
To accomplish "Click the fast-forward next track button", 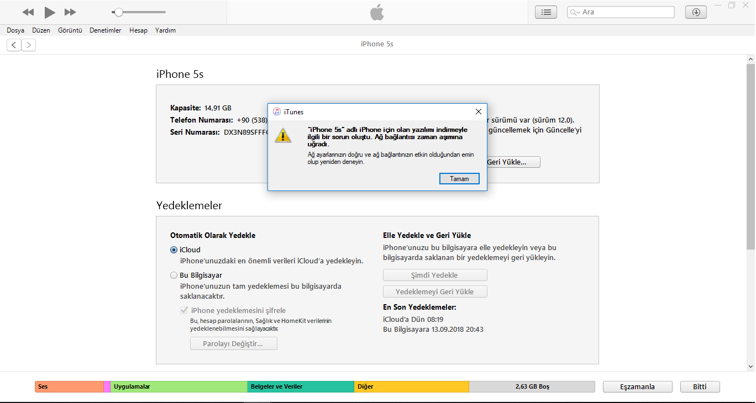I will [70, 12].
